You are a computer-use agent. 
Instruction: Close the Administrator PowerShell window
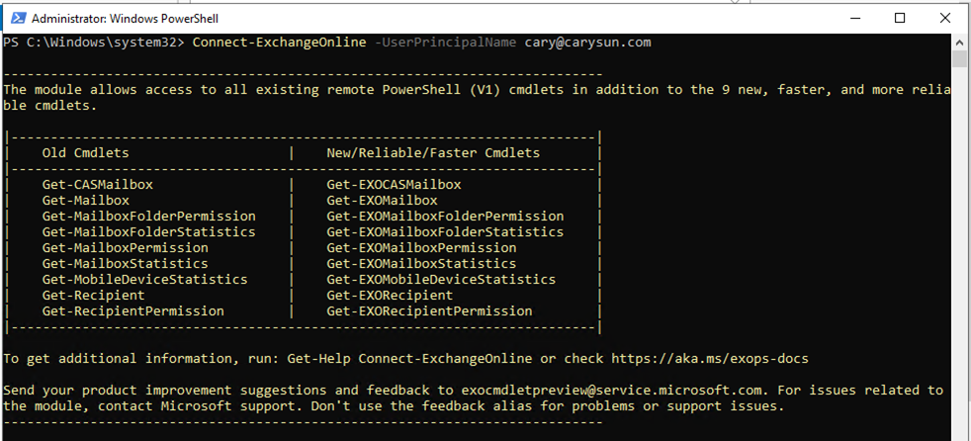[x=945, y=19]
